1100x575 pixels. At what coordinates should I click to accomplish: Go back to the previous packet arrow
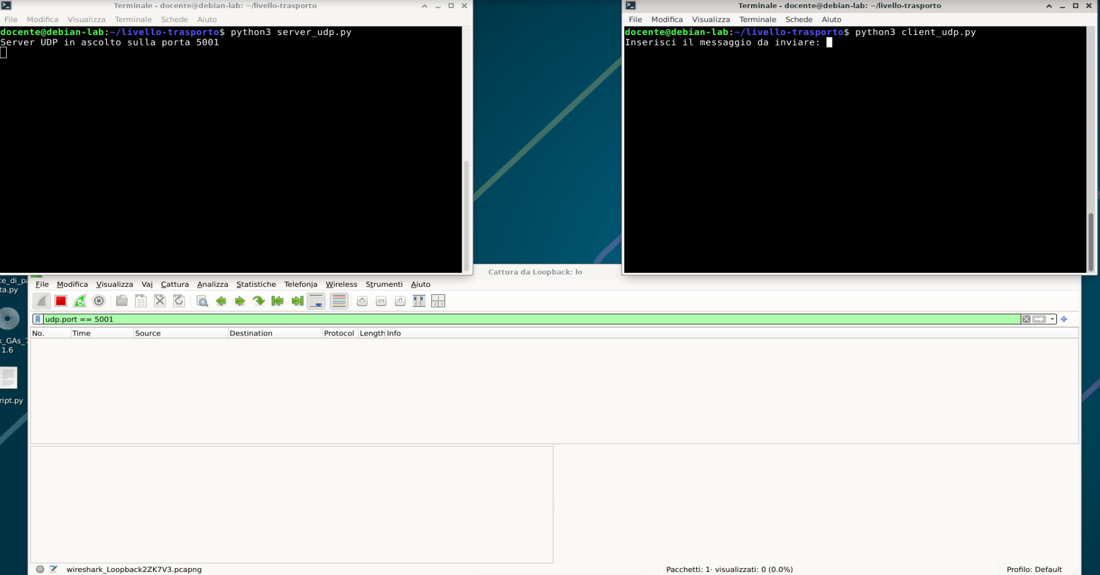pos(221,301)
